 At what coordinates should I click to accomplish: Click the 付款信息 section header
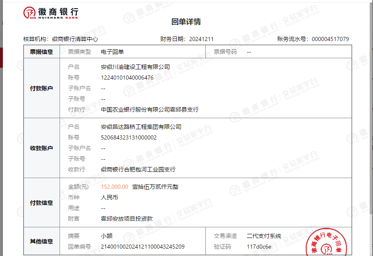[41, 203]
